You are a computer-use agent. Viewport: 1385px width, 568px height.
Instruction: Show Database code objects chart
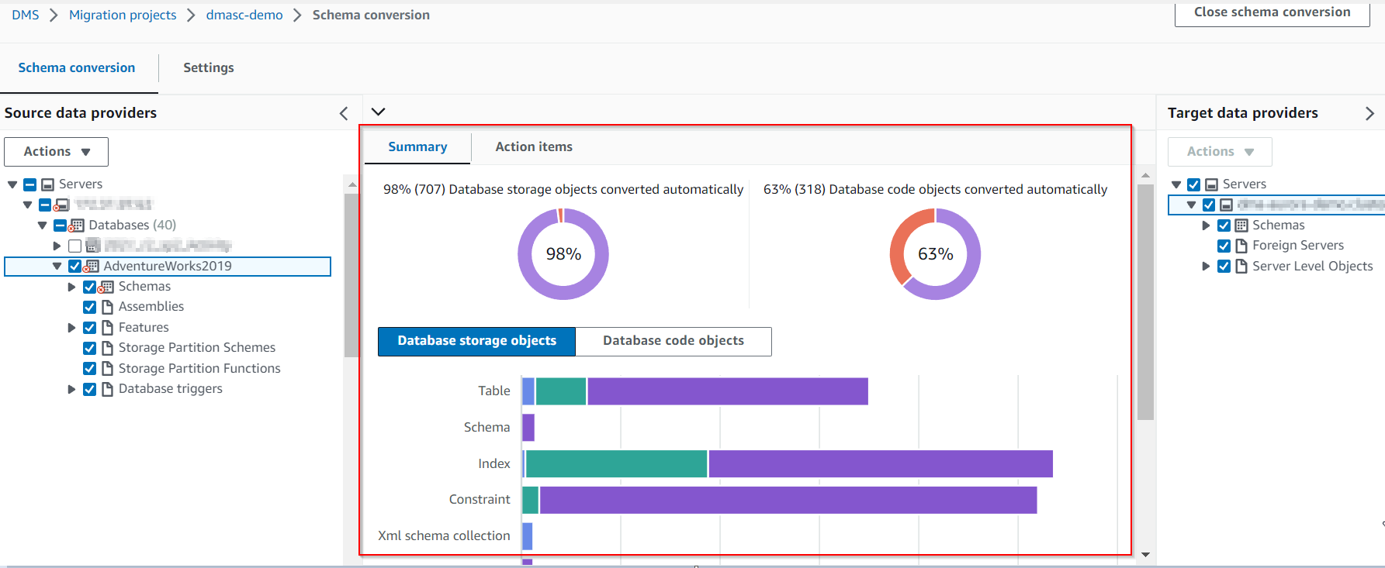673,341
